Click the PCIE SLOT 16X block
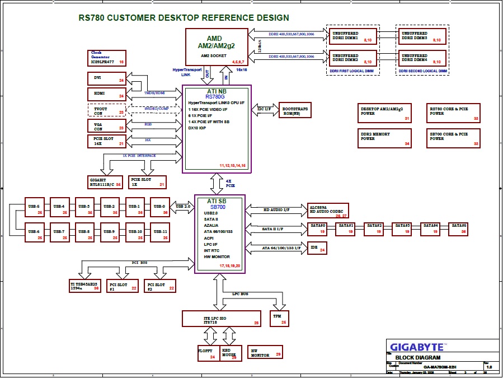Image resolution: width=503 pixels, height=378 pixels. [107, 141]
